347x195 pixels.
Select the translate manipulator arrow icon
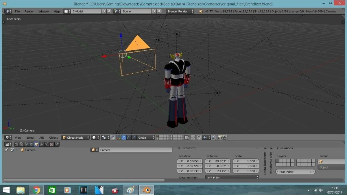(124, 138)
